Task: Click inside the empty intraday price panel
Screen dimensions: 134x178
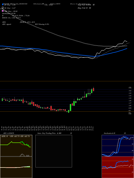Action: click(54, 151)
